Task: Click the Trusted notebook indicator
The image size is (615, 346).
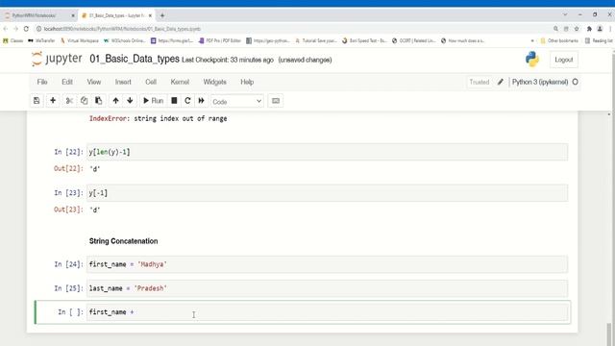Action: 480,82
